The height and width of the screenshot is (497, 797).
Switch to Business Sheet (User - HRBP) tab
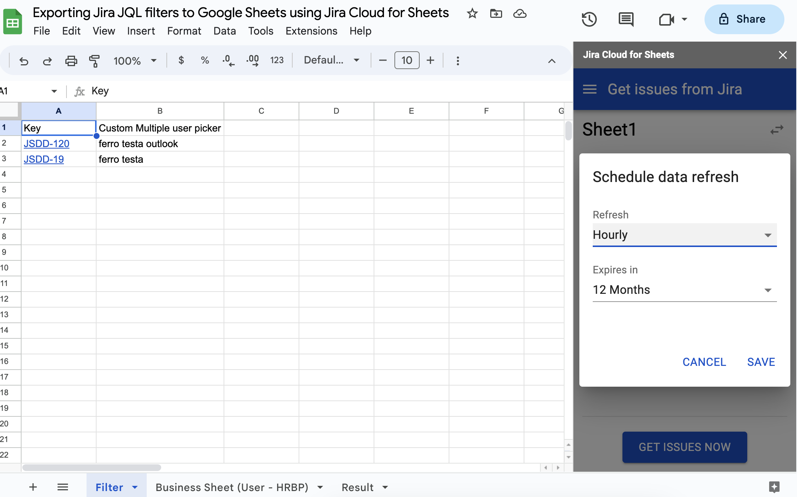232,487
